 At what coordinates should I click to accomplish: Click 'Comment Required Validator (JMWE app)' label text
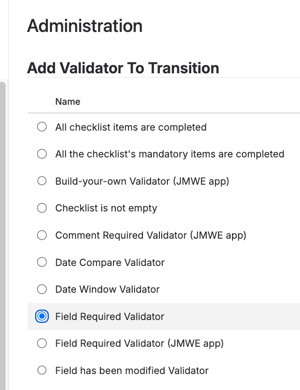click(x=150, y=235)
